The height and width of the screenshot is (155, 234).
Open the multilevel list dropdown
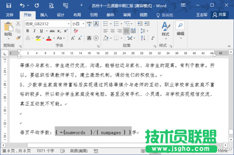tap(131, 24)
